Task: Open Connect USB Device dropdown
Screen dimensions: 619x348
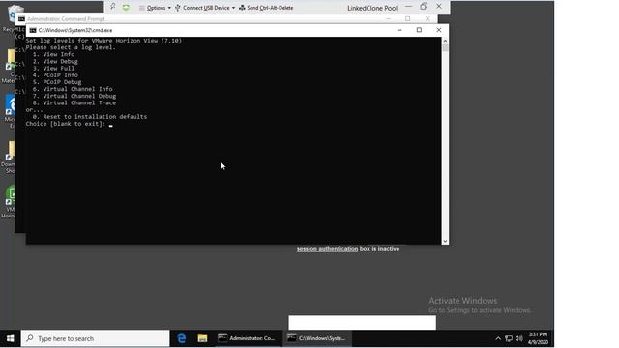Action: (205, 8)
